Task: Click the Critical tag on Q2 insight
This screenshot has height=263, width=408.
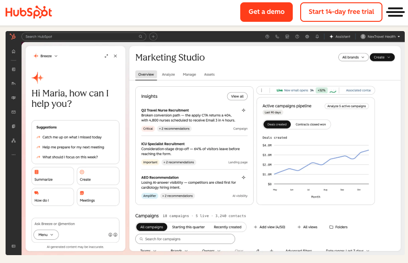Action: coord(148,128)
